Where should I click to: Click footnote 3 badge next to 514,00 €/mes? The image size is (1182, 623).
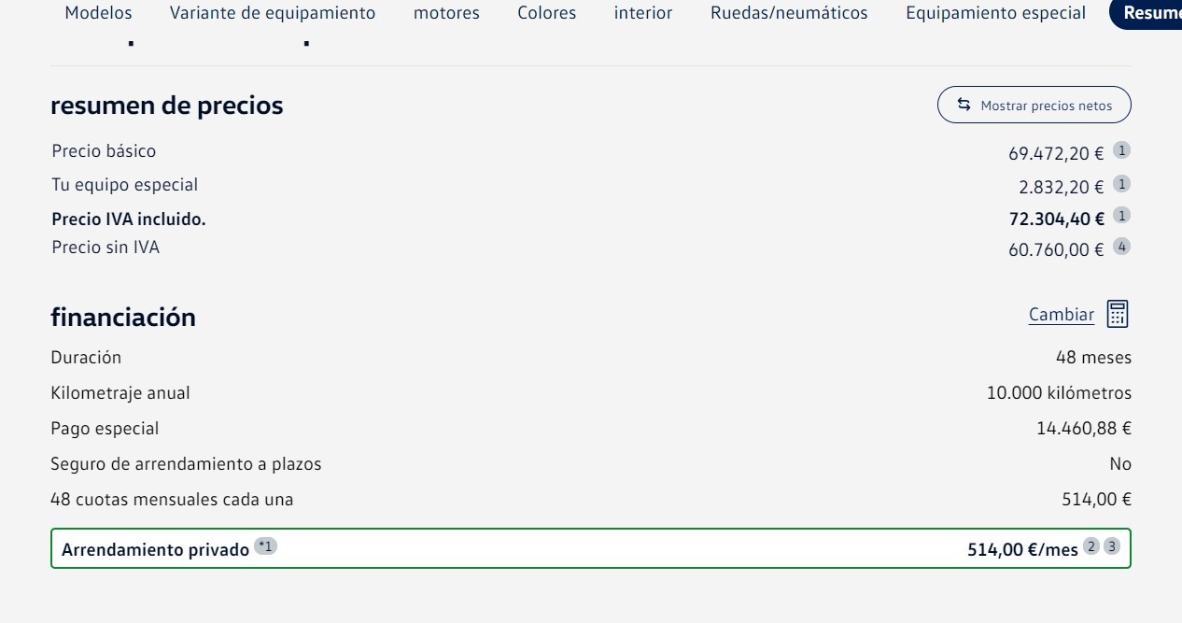click(x=1111, y=546)
